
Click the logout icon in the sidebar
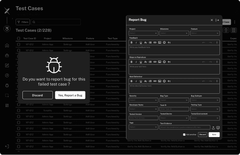[x=7, y=147]
